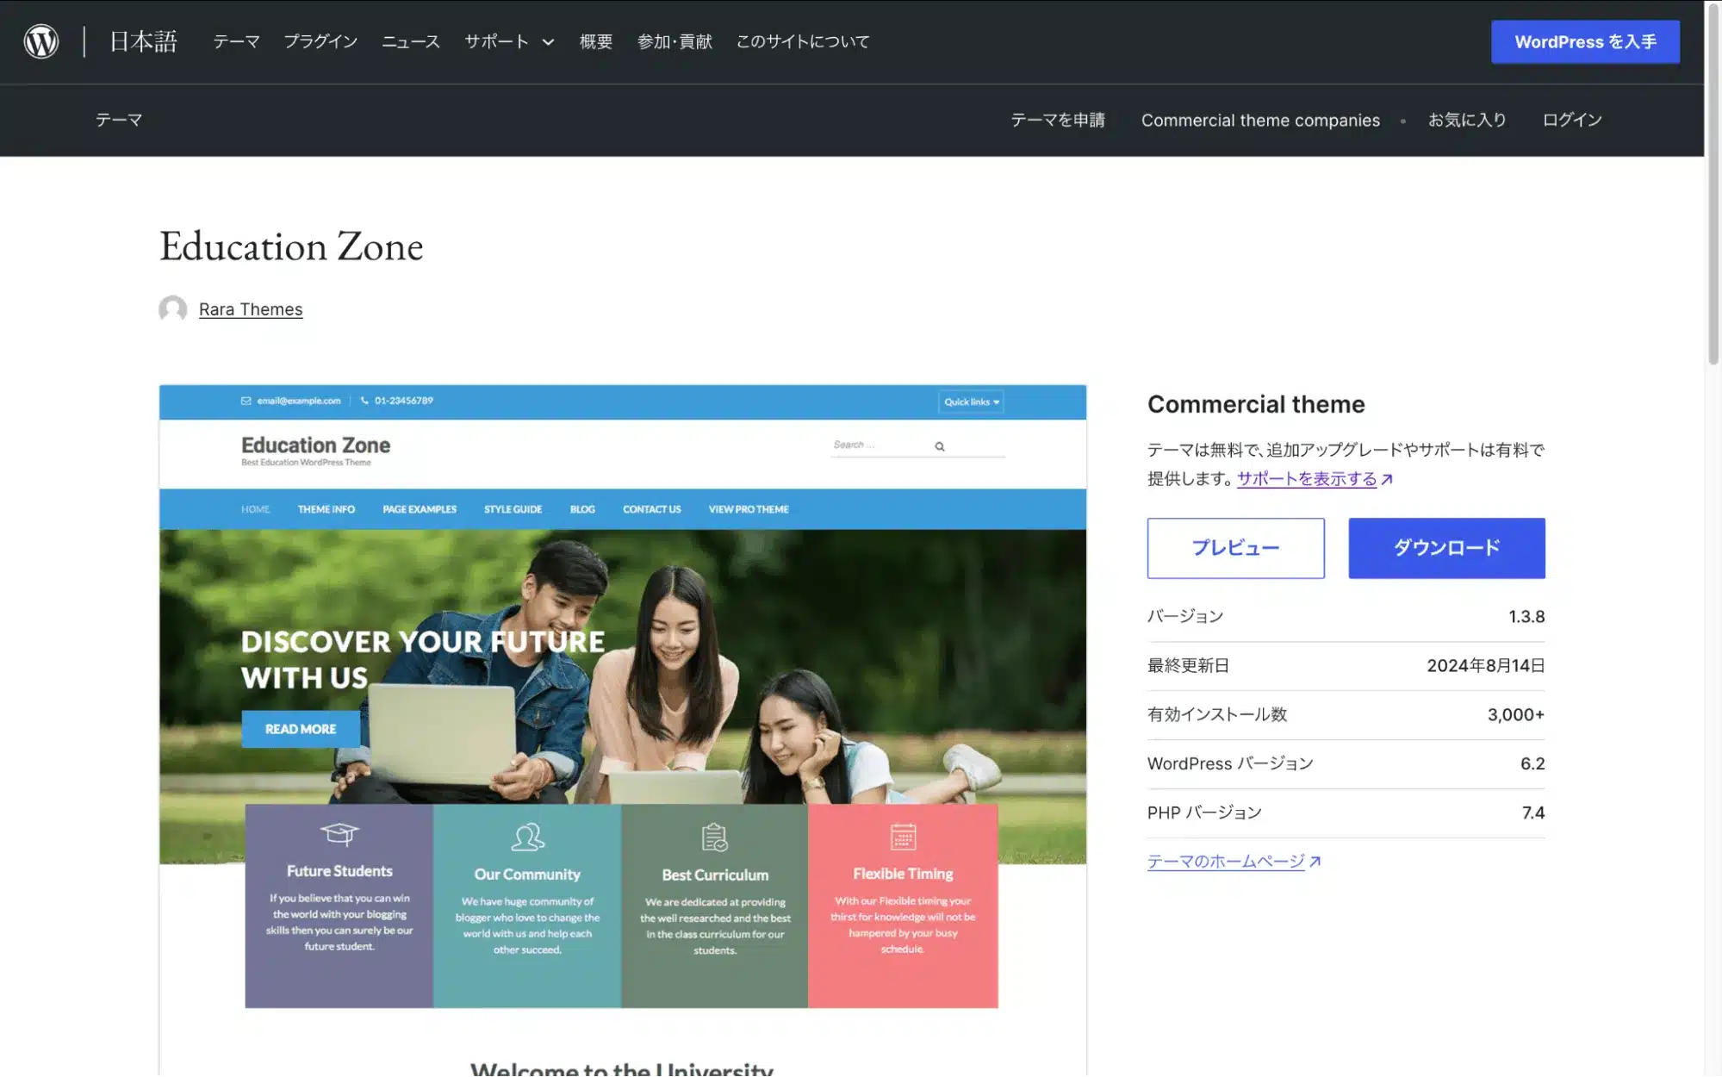Screen dimensions: 1722x1077
Task: Expand the サポート submenu chevron
Action: [x=548, y=42]
